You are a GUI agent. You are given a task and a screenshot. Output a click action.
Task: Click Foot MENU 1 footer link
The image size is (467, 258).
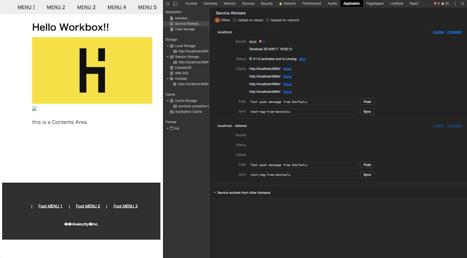click(x=50, y=206)
